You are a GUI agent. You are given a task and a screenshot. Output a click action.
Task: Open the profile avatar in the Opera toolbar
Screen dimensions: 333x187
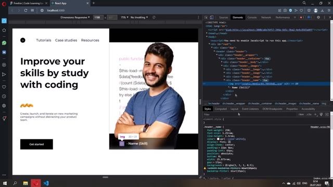pyautogui.click(x=316, y=10)
